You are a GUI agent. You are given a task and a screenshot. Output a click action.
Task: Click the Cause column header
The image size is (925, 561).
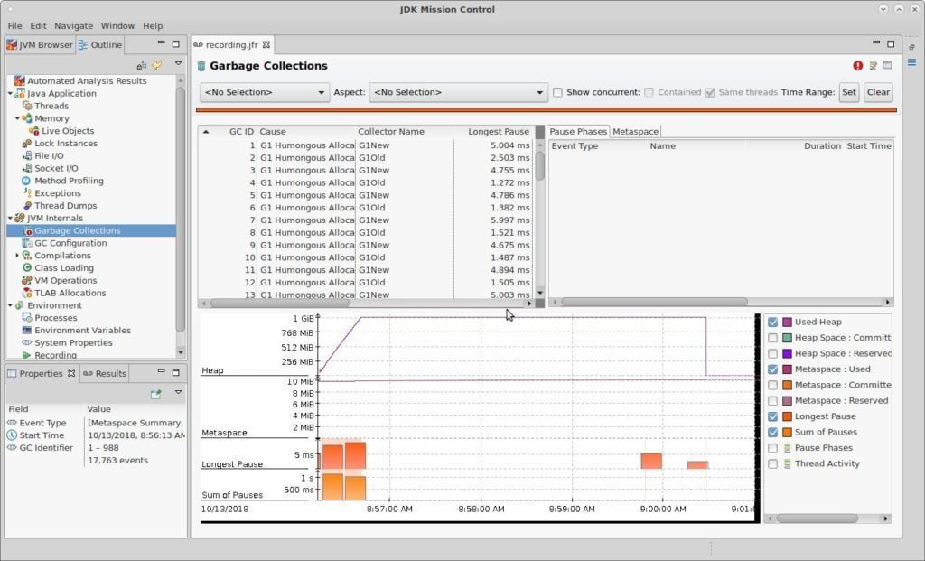click(306, 132)
